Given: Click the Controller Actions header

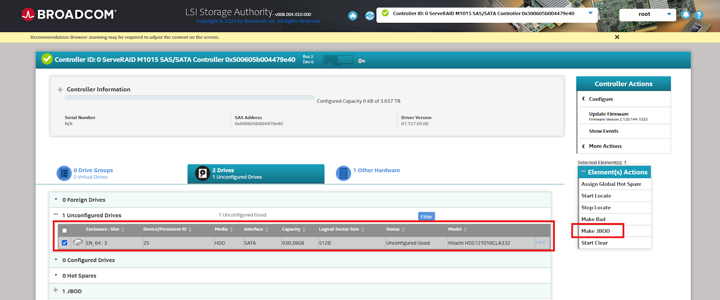Looking at the screenshot, I should [623, 84].
